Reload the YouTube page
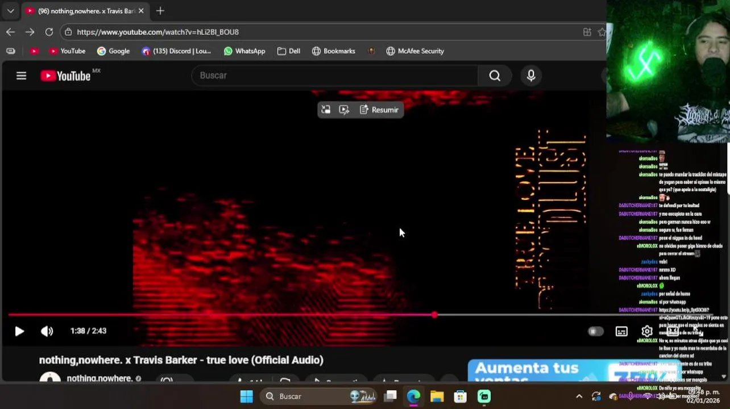The width and height of the screenshot is (730, 409). [x=49, y=32]
